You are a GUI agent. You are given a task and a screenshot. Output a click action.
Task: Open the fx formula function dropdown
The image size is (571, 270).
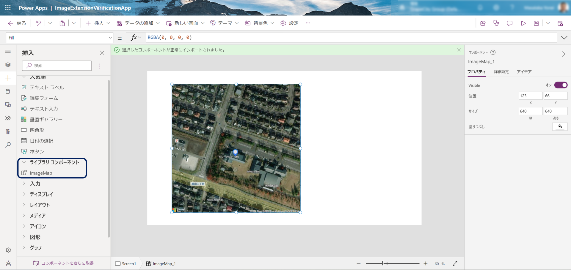coord(136,37)
